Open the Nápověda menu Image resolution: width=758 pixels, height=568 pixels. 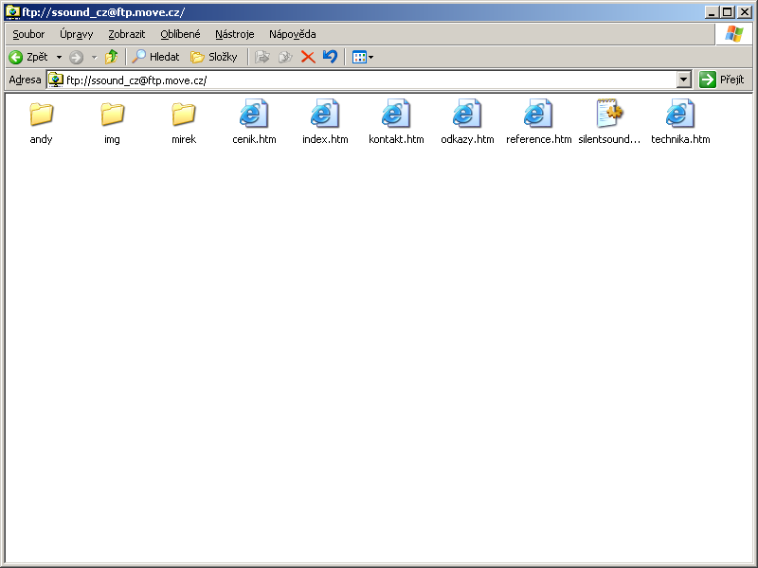293,34
